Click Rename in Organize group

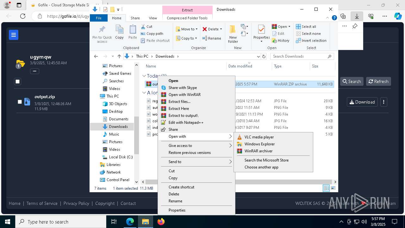(212, 38)
